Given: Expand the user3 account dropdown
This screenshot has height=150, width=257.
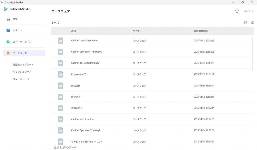Looking at the screenshot, I should [248, 11].
